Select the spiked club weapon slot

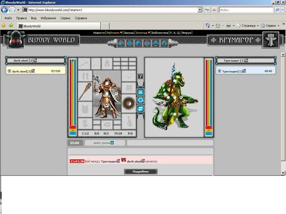[x=85, y=91]
